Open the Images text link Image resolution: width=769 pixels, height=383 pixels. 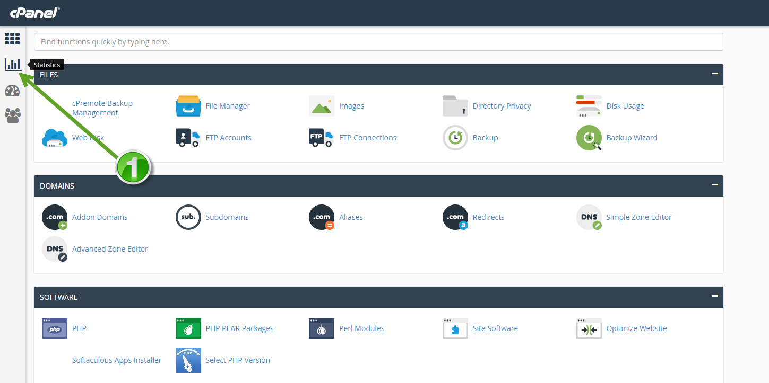point(351,106)
